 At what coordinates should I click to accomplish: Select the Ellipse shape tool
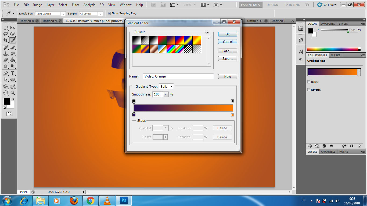13,79
